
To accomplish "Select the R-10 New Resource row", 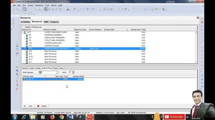I will click(84, 57).
